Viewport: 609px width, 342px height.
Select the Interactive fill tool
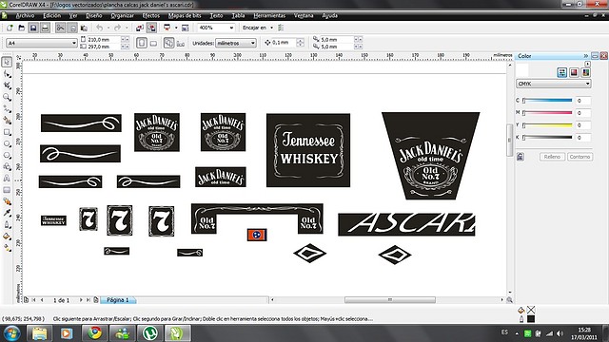7,248
